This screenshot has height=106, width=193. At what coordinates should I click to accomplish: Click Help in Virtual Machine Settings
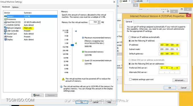coord(109,102)
